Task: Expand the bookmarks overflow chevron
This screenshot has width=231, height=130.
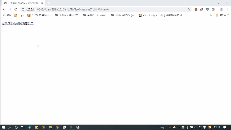Action: (x=211, y=15)
